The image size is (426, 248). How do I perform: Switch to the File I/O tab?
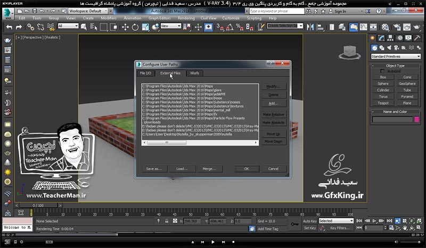[145, 73]
